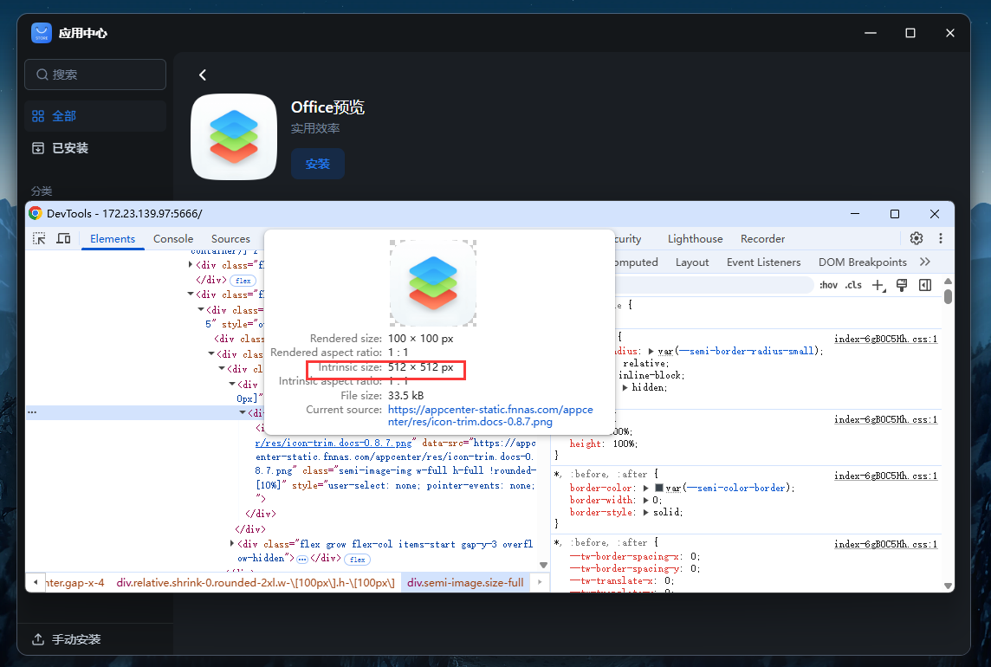This screenshot has width=991, height=667.
Task: Click the three-dot marker on the selected DOM row
Action: [x=31, y=412]
